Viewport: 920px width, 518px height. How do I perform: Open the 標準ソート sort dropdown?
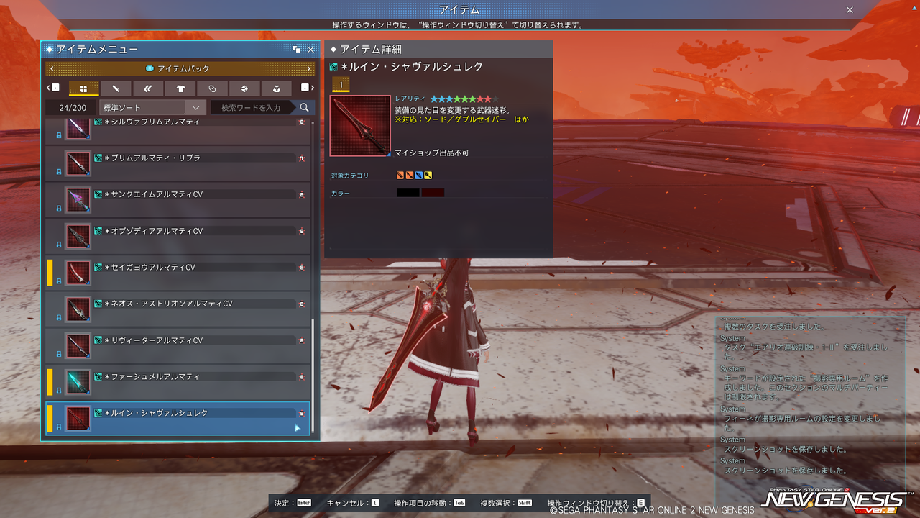tap(153, 107)
